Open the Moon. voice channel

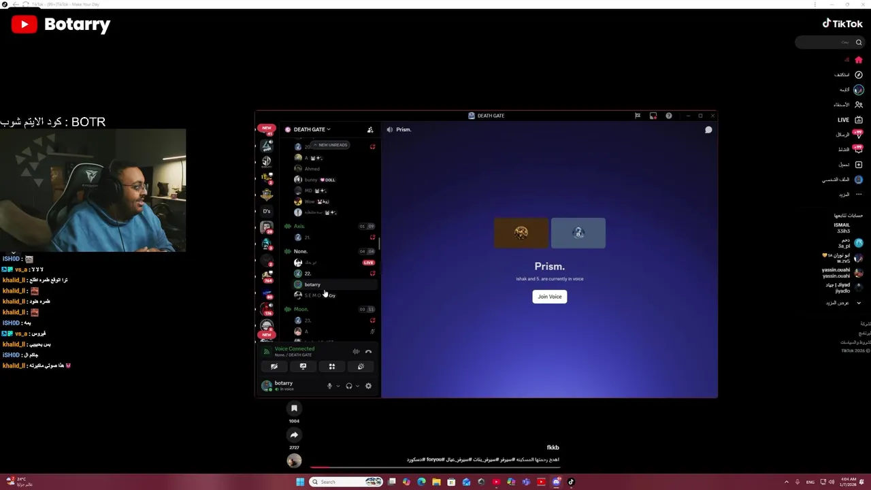tap(301, 309)
